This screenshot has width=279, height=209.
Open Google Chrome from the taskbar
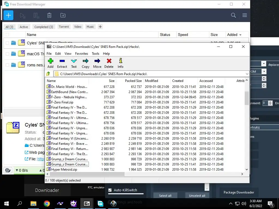click(47, 204)
